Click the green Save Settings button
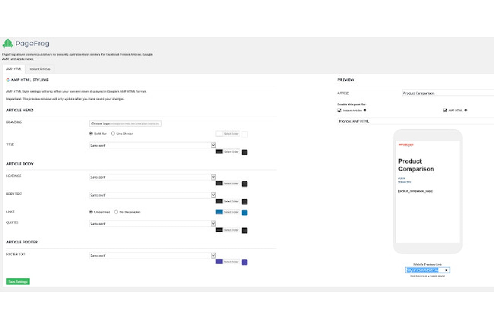494x329 pixels. pyautogui.click(x=18, y=282)
